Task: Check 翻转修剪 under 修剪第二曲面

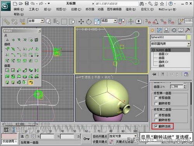Action: [x=156, y=120]
